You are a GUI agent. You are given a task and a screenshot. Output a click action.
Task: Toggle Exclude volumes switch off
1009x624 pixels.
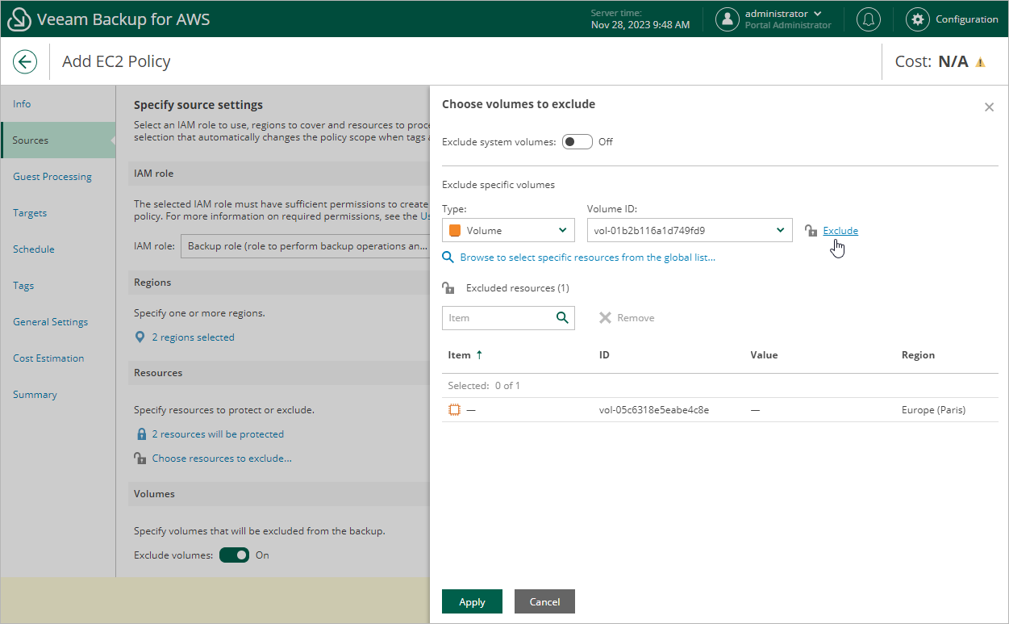click(x=234, y=555)
